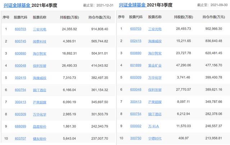The image size is (230, 145).
Task: Open 保利发展 name link in 3季度 table
Action: (x=155, y=90)
